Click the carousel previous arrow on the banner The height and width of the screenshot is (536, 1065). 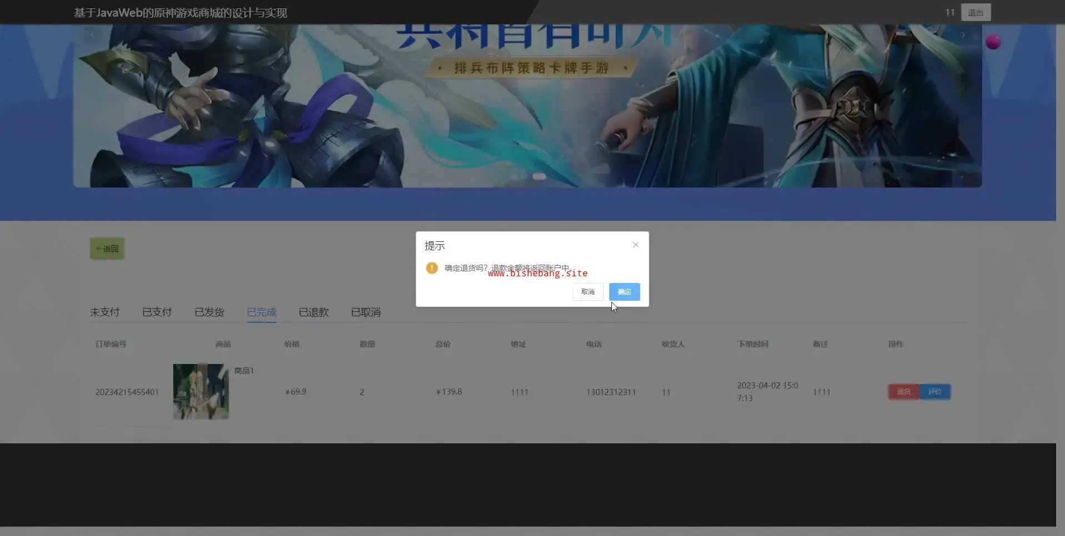[92, 34]
